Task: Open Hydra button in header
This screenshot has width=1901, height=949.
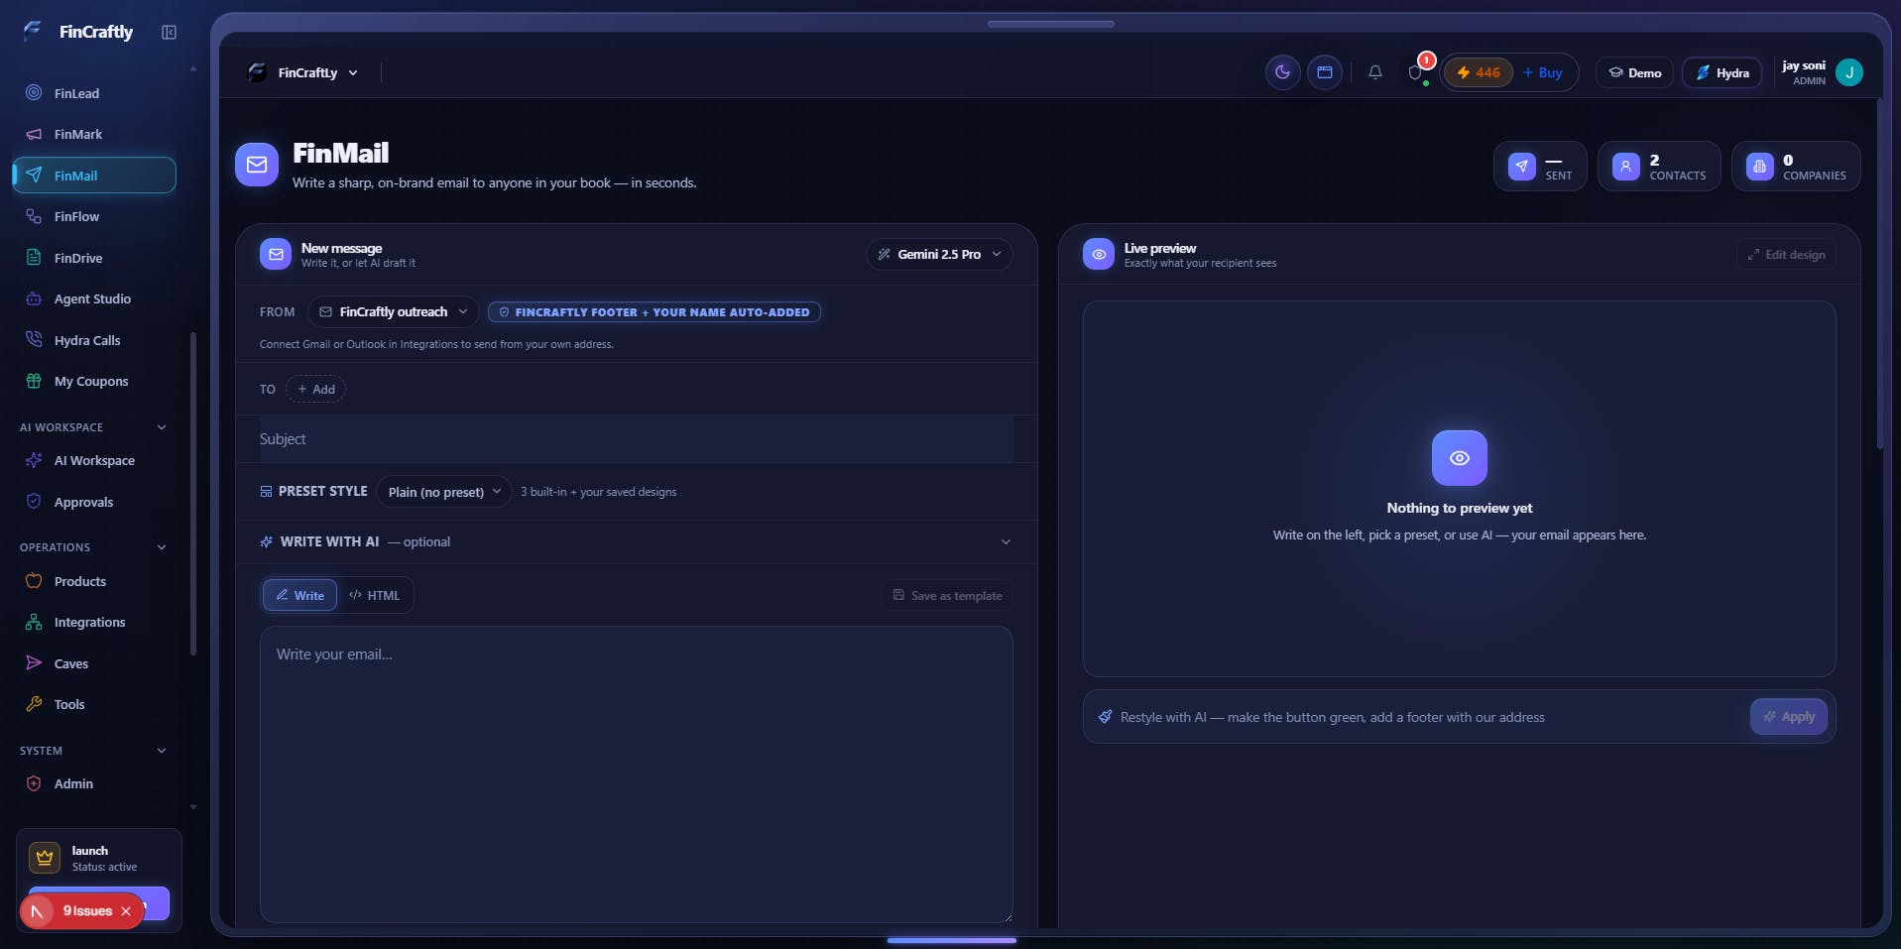Action: pyautogui.click(x=1722, y=72)
